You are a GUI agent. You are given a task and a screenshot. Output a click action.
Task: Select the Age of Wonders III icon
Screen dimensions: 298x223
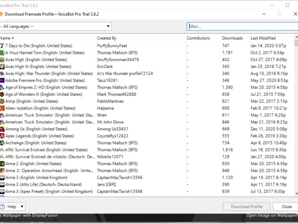[2, 94]
